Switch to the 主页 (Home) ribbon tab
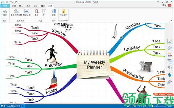 tap(14, 6)
